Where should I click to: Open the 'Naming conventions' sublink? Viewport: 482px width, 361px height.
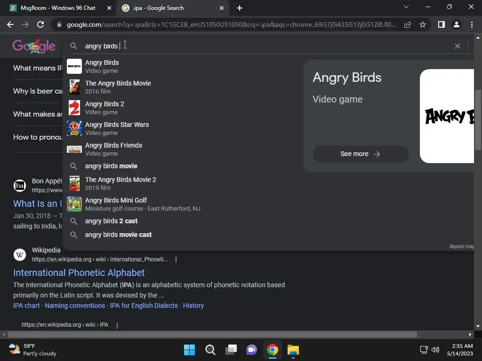(x=75, y=306)
